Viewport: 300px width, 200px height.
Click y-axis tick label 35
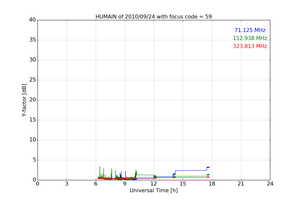click(x=32, y=40)
